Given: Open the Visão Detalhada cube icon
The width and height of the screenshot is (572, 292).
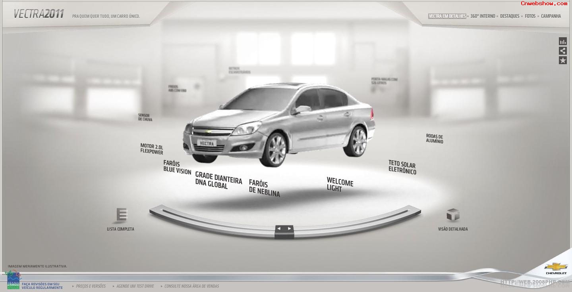Looking at the screenshot, I should [x=453, y=215].
